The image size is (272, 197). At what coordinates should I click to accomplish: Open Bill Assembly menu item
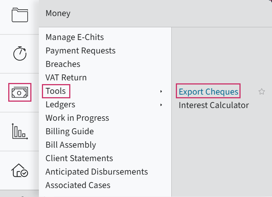point(71,145)
